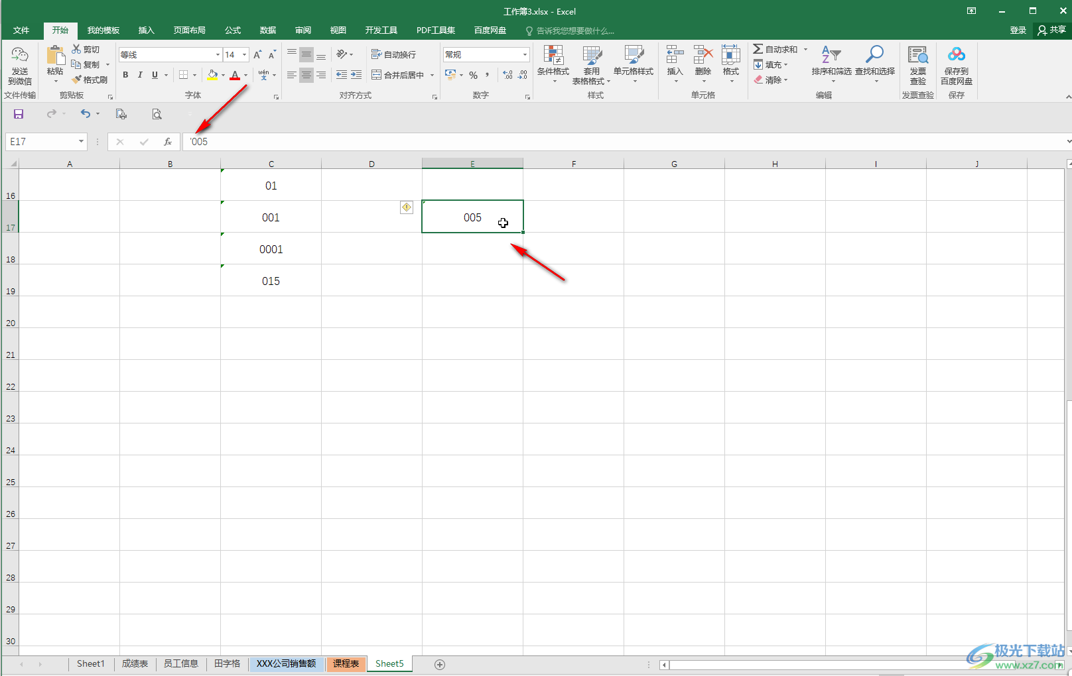Click the insert function fx icon
This screenshot has width=1072, height=676.
[x=168, y=142]
